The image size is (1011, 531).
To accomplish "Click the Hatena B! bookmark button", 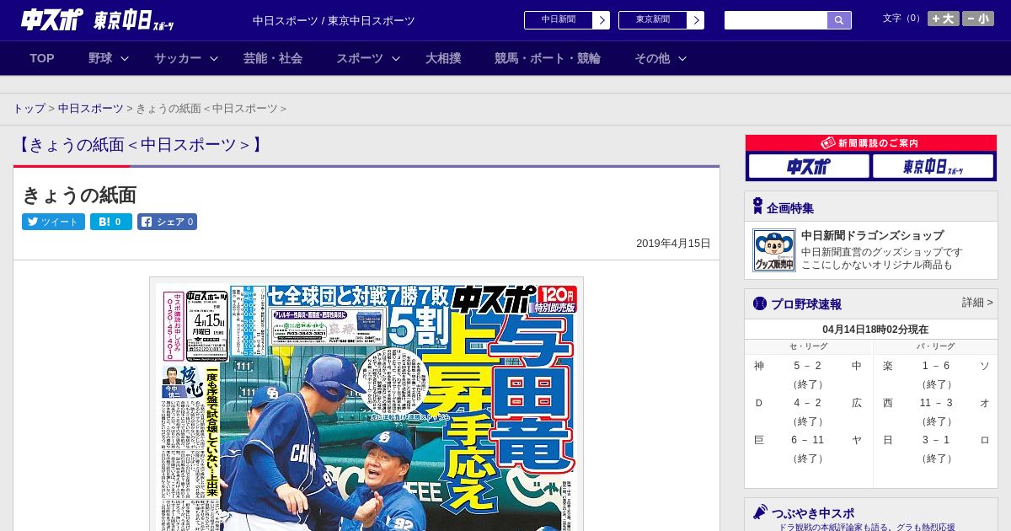I will [111, 222].
